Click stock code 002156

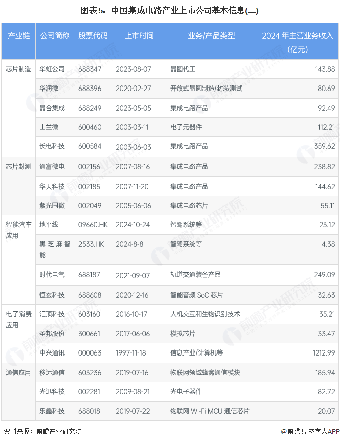coord(89,167)
